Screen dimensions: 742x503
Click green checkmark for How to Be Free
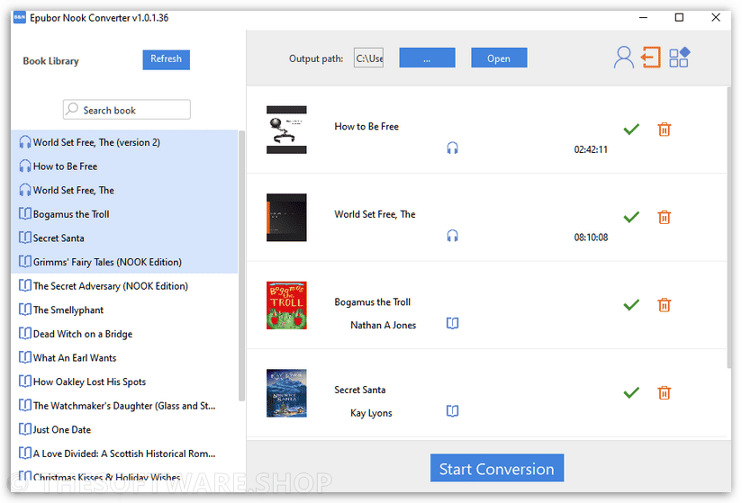[x=631, y=129]
